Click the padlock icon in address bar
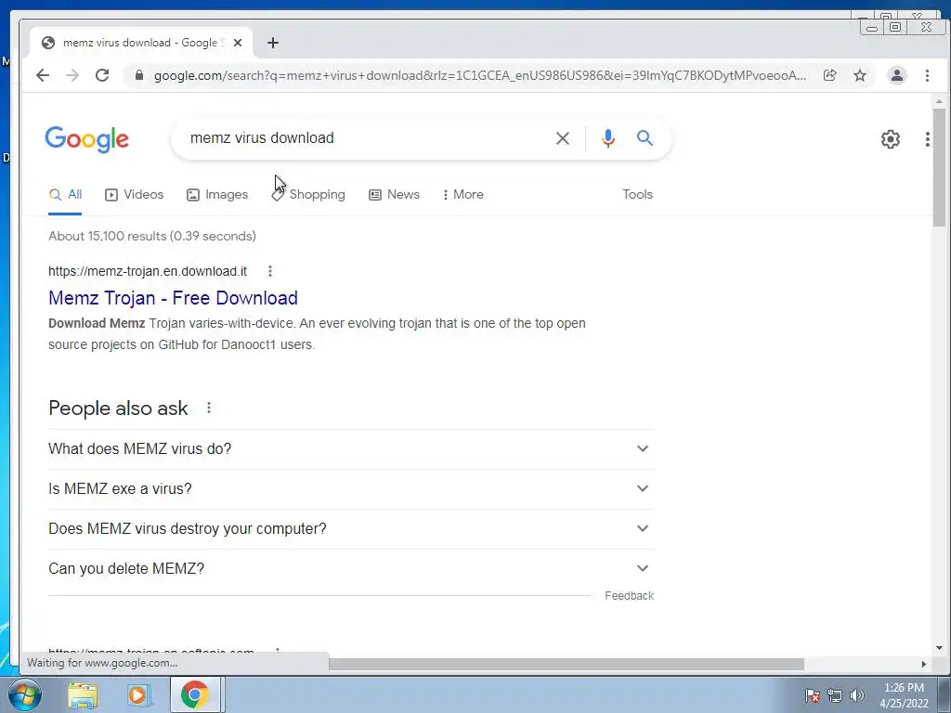This screenshot has width=951, height=713. tap(139, 75)
